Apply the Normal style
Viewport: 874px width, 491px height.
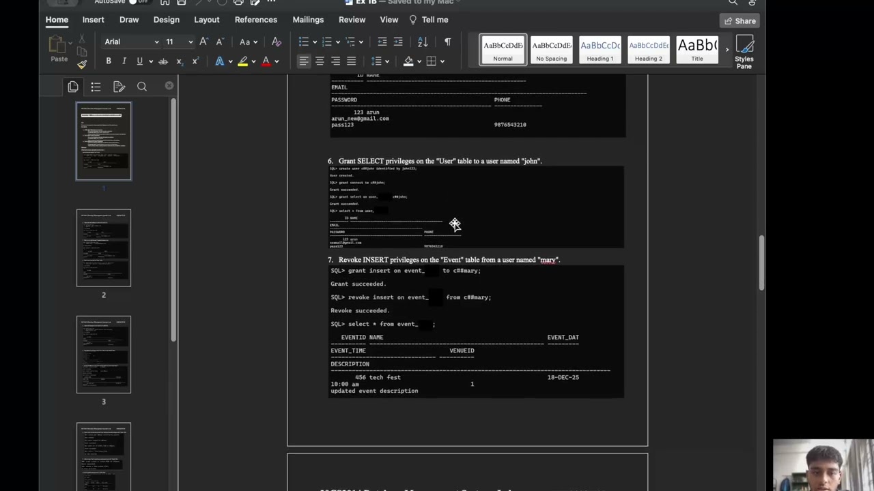(503, 50)
